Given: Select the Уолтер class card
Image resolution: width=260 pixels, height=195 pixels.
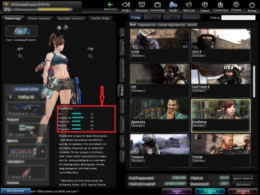Looking at the screenshot, I should tap(221, 151).
